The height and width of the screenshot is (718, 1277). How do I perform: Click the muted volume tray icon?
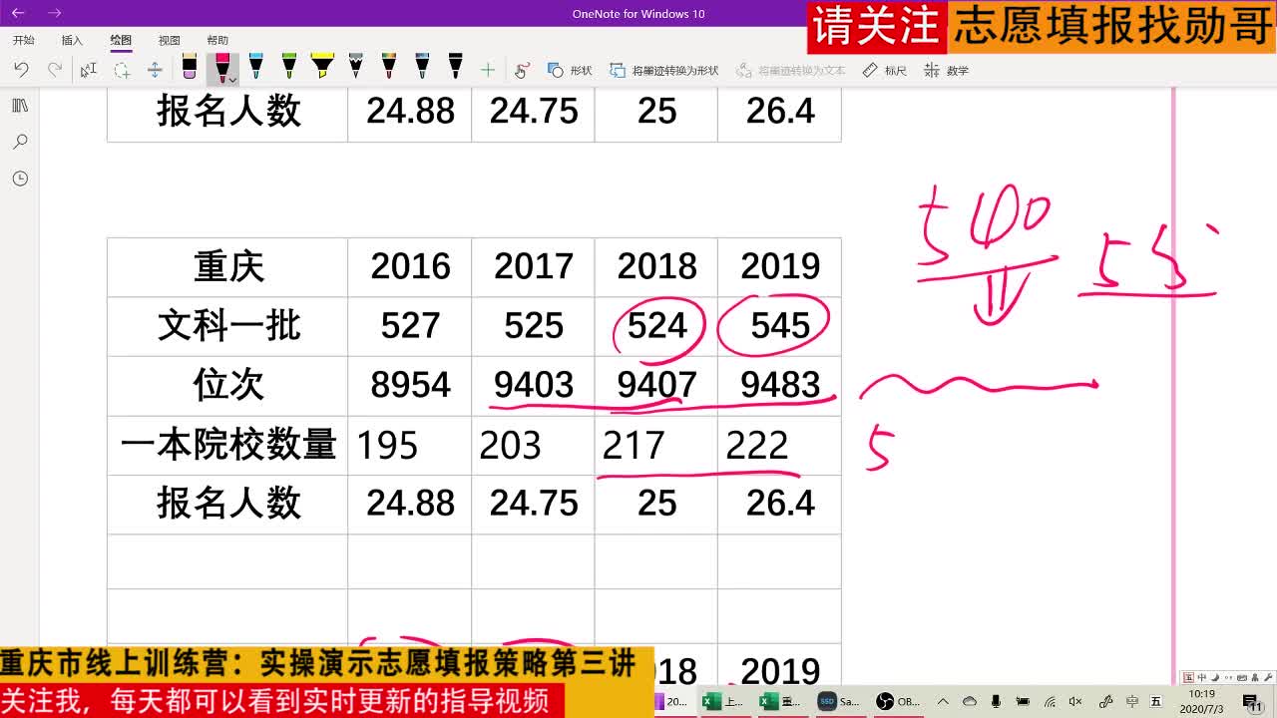(1075, 701)
